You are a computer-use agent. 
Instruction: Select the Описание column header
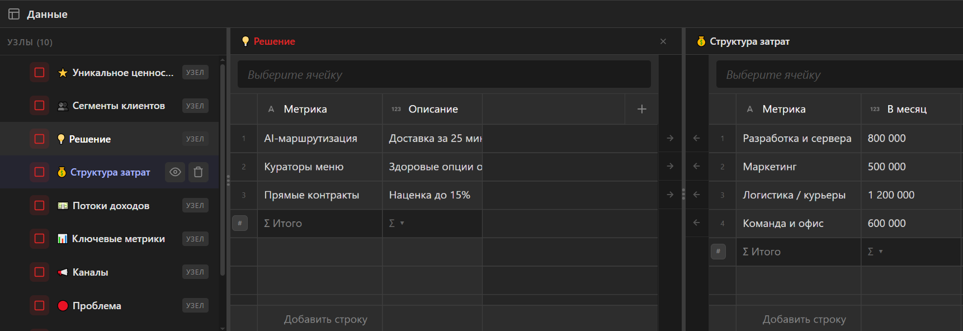coord(432,109)
